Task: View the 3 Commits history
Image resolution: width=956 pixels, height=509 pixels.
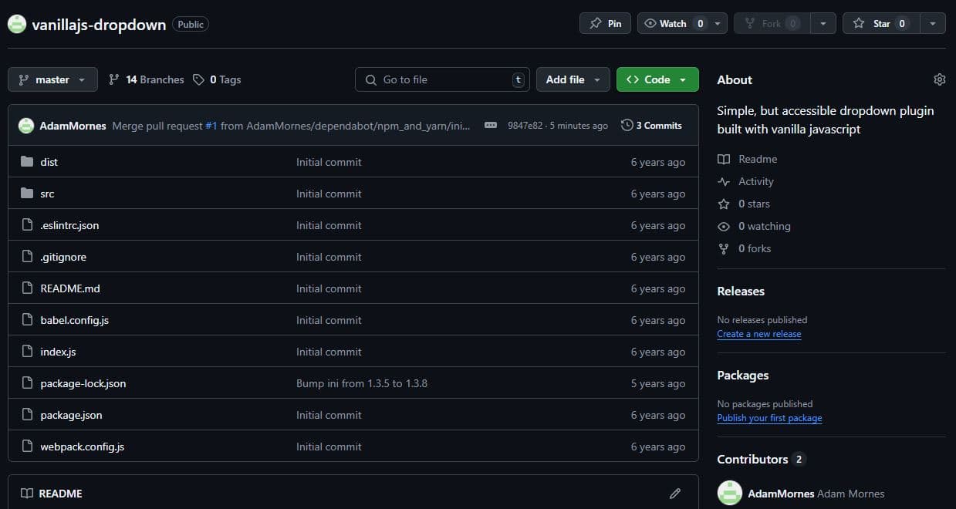Action: [x=651, y=125]
